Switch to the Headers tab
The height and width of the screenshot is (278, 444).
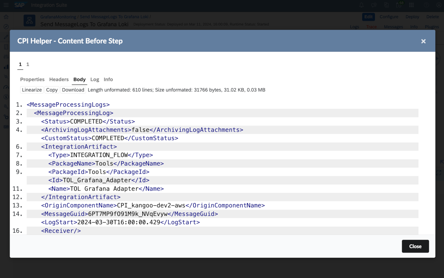click(59, 79)
